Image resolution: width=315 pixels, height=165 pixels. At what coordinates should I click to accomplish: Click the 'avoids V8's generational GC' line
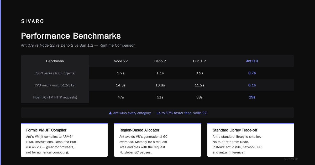pos(143,136)
